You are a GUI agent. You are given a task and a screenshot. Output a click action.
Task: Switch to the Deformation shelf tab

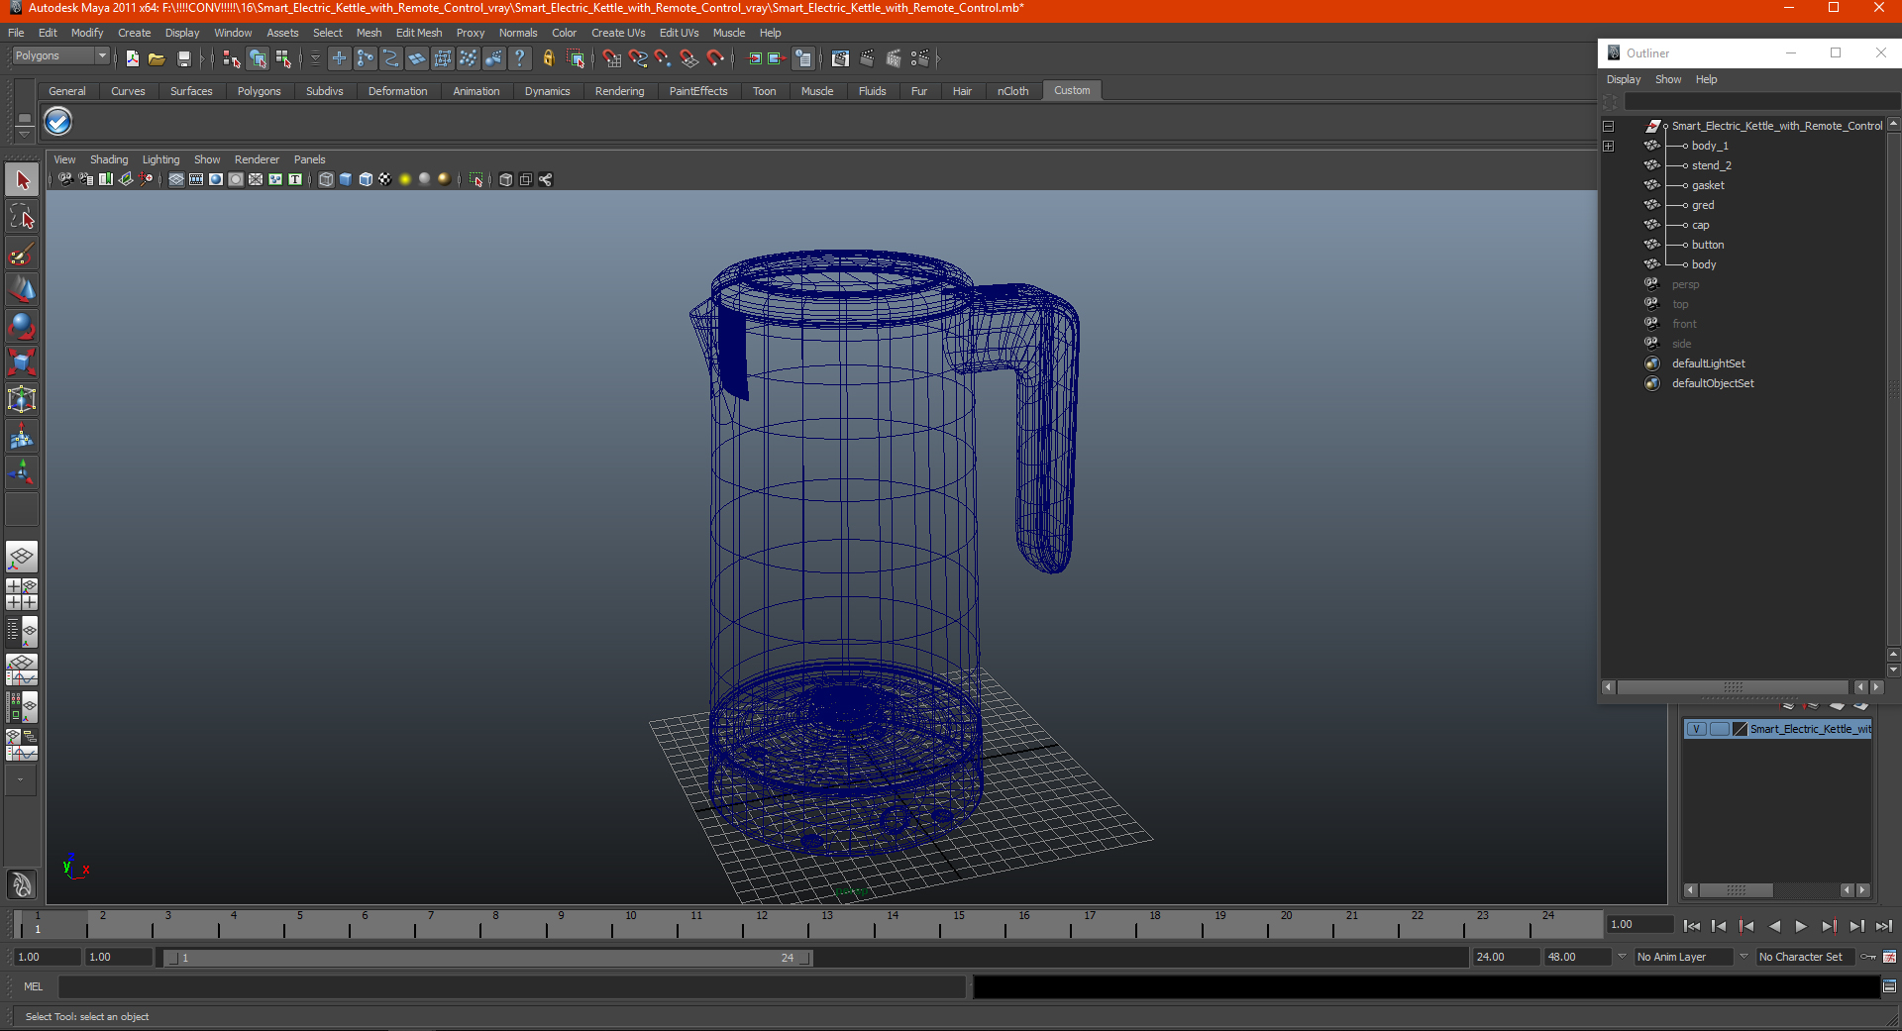397,91
